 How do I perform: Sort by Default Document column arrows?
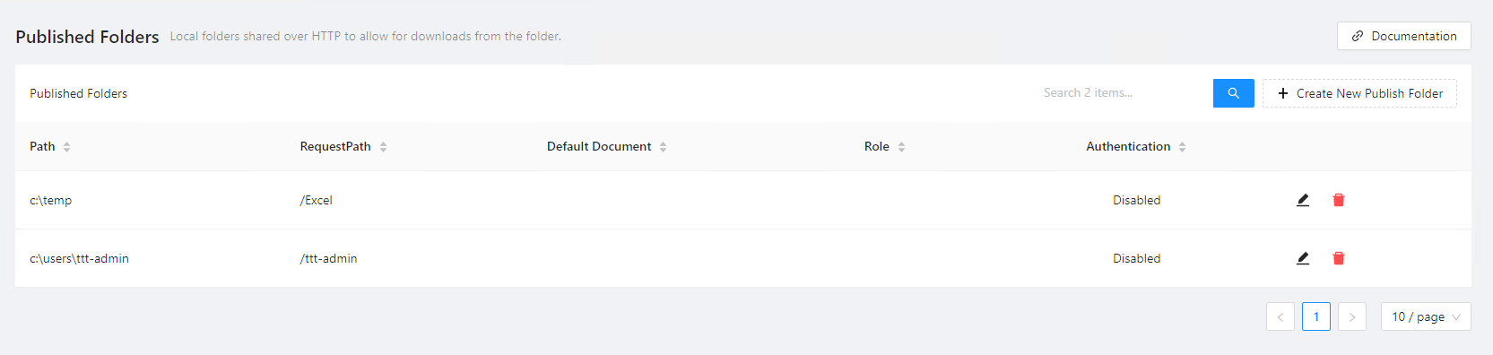(x=664, y=147)
